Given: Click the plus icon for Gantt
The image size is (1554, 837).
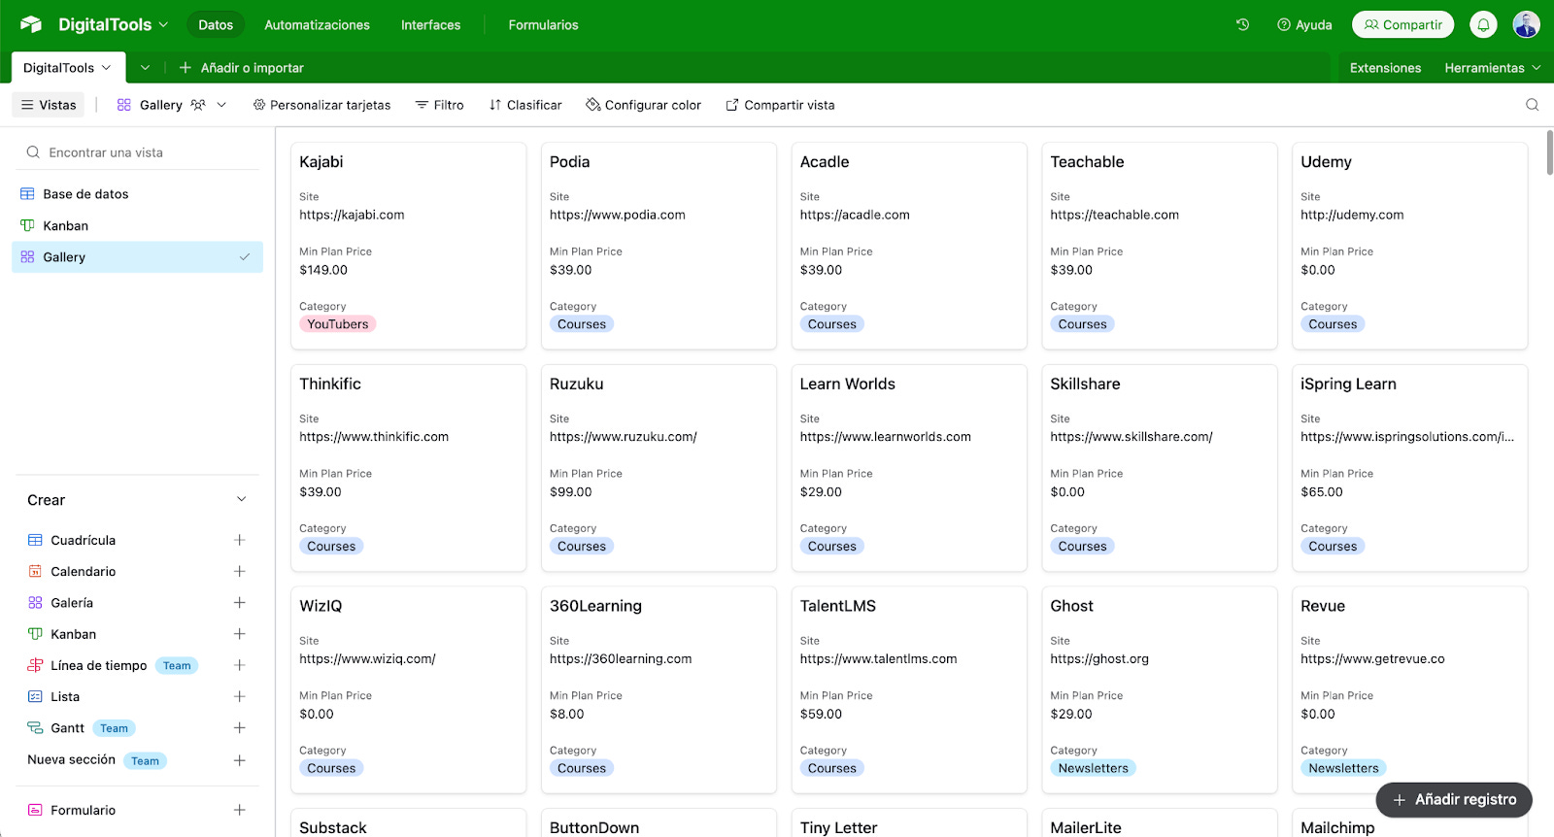Looking at the screenshot, I should click(x=239, y=727).
